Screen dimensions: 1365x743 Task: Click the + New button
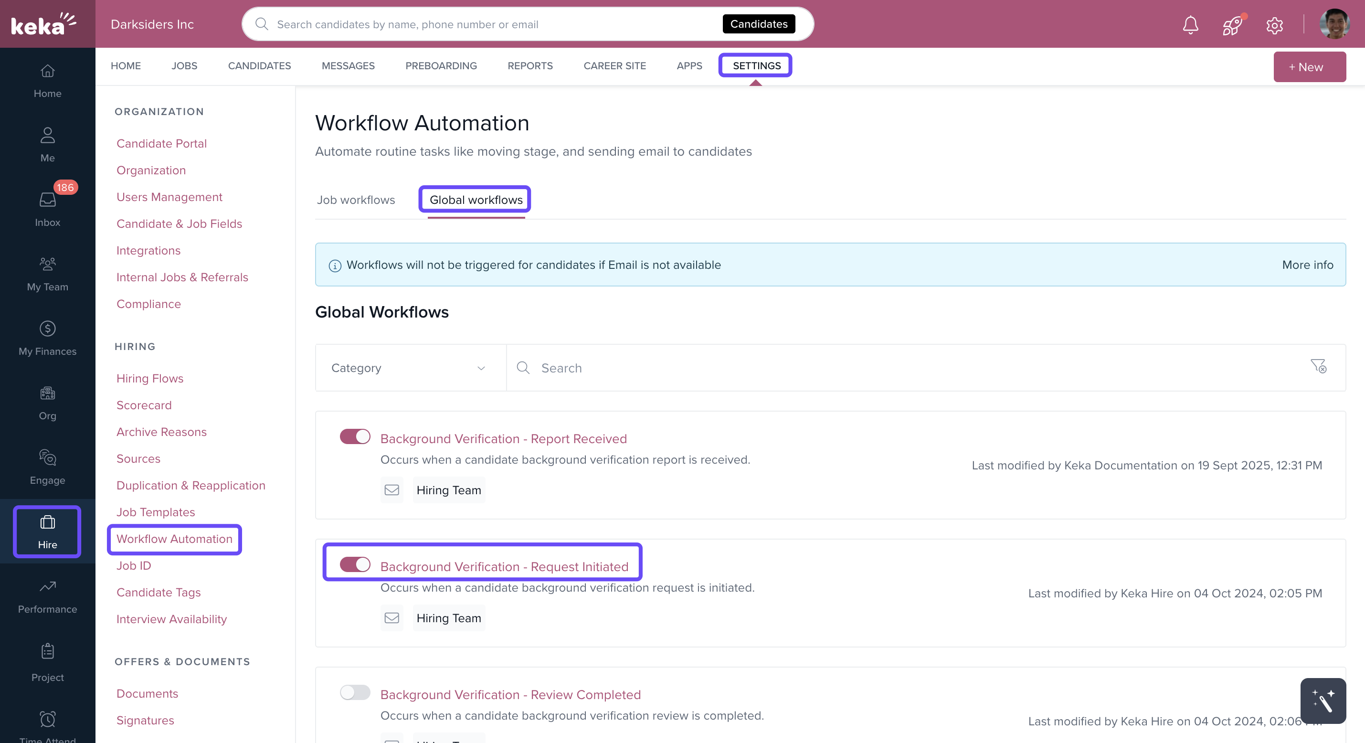tap(1309, 67)
